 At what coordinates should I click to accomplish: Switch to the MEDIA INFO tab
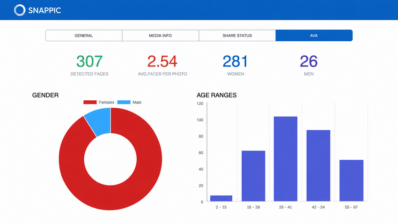tap(161, 36)
